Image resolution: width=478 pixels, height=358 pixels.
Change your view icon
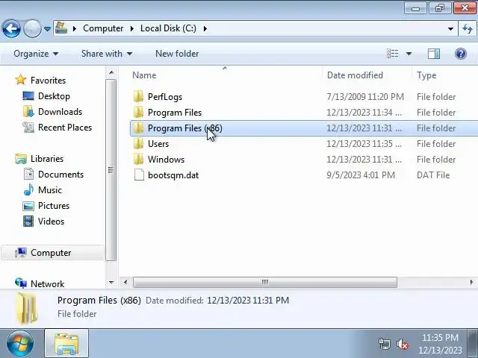click(393, 54)
